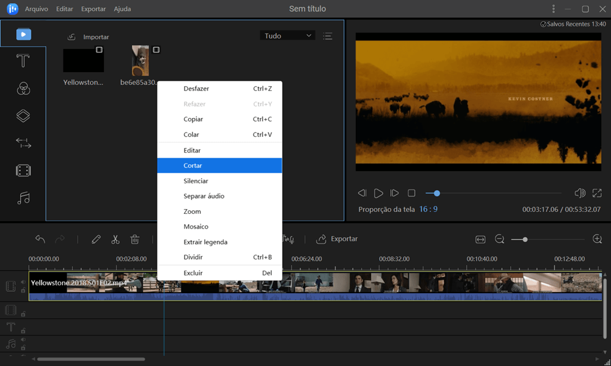Lock the text track
Viewport: 611px width, 366px height.
(23, 331)
